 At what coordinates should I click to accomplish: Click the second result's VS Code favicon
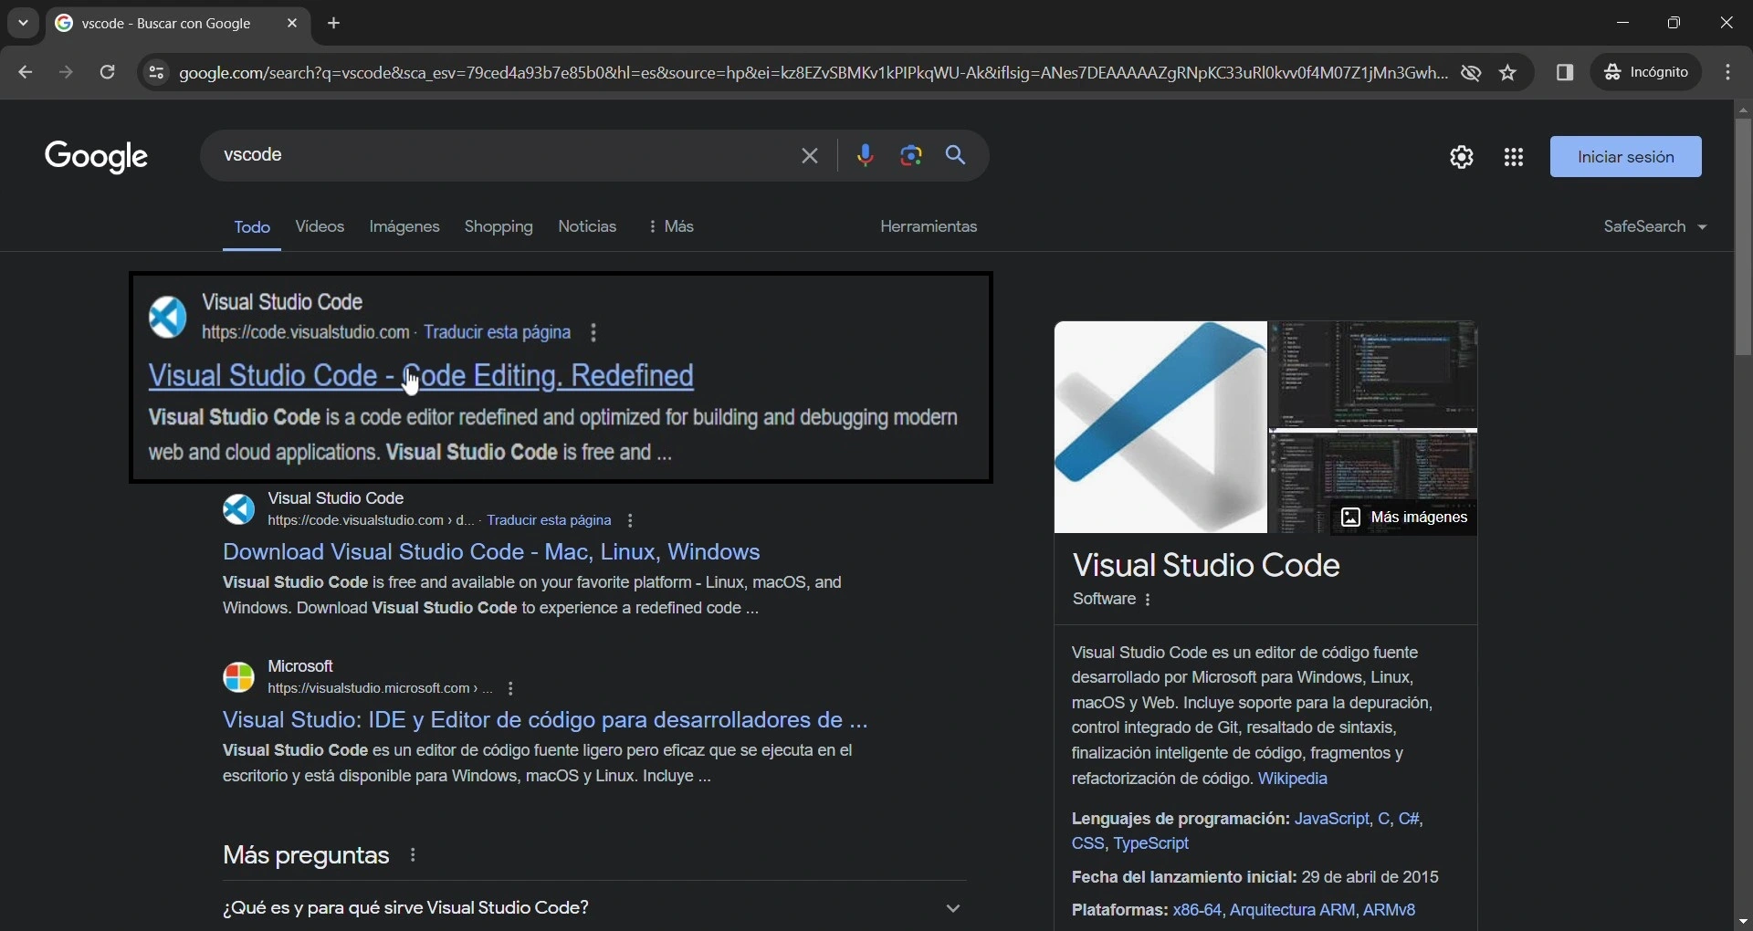click(238, 509)
